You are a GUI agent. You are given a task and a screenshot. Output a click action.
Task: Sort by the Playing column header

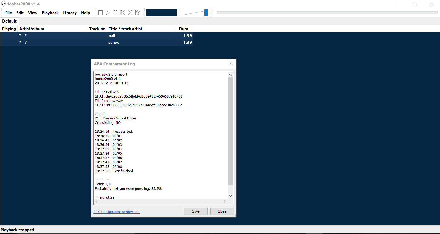coord(9,29)
